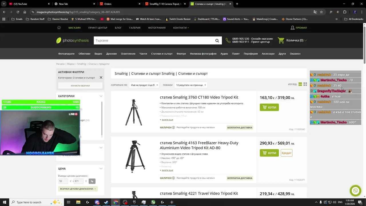Screen dimensions: 366x206
Task: Click the browser reload icon
Action: click(18, 12)
